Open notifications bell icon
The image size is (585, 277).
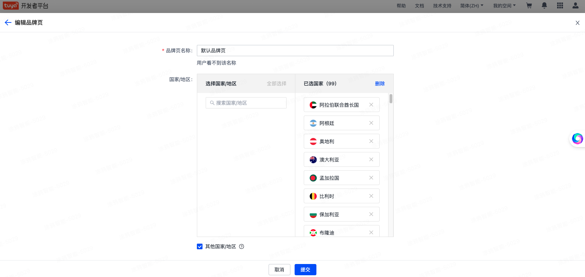pyautogui.click(x=544, y=6)
